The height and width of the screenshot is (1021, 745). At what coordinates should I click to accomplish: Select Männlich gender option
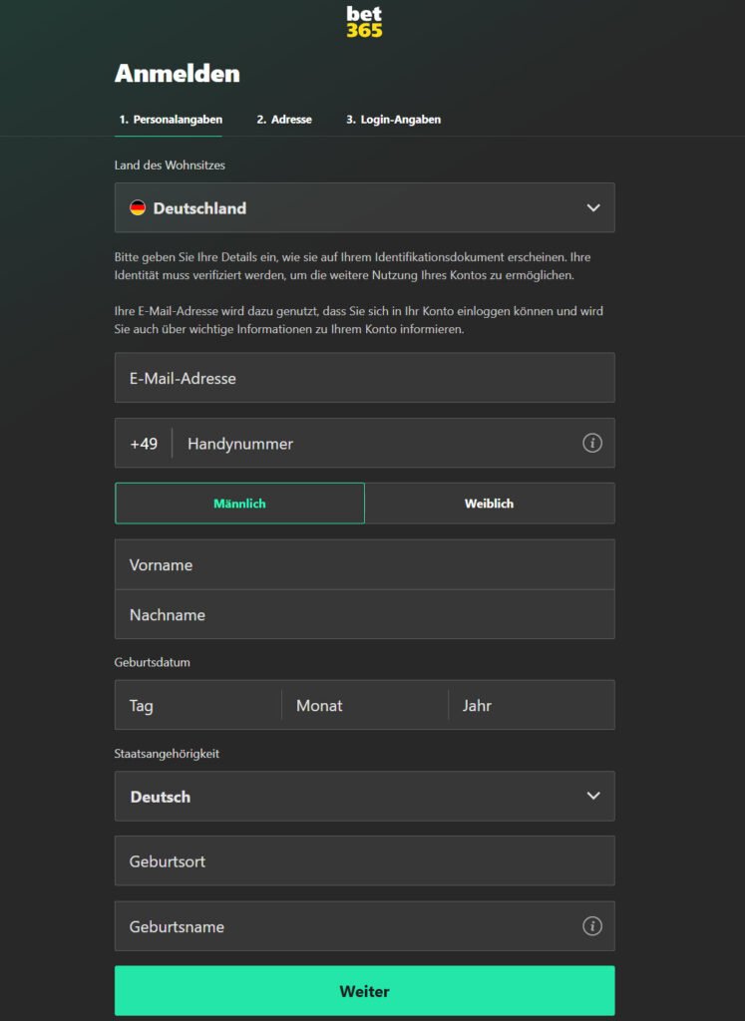[239, 504]
